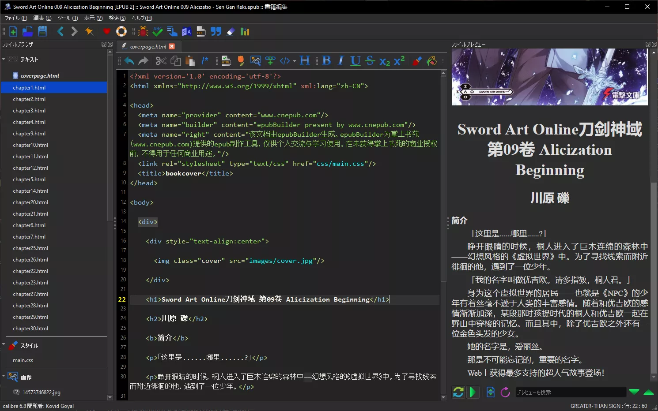Open chapter10.html in file browser

30,145
